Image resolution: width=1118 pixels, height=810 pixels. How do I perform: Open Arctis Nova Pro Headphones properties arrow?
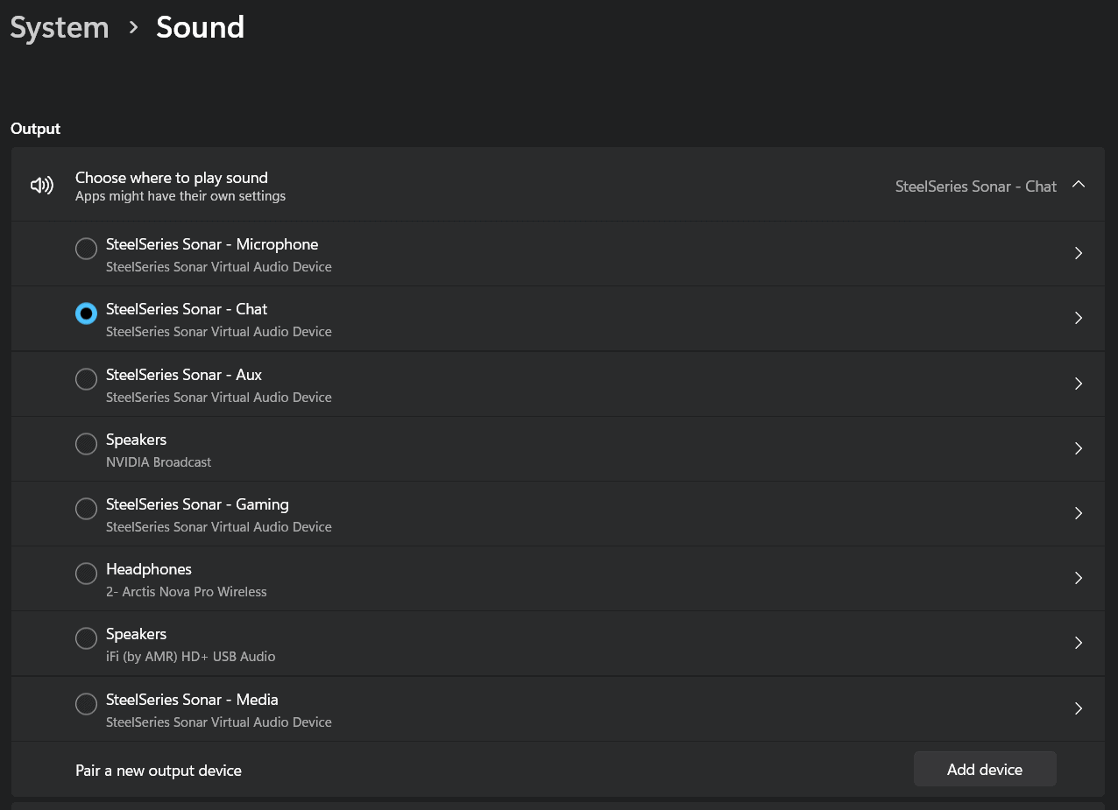[1079, 578]
